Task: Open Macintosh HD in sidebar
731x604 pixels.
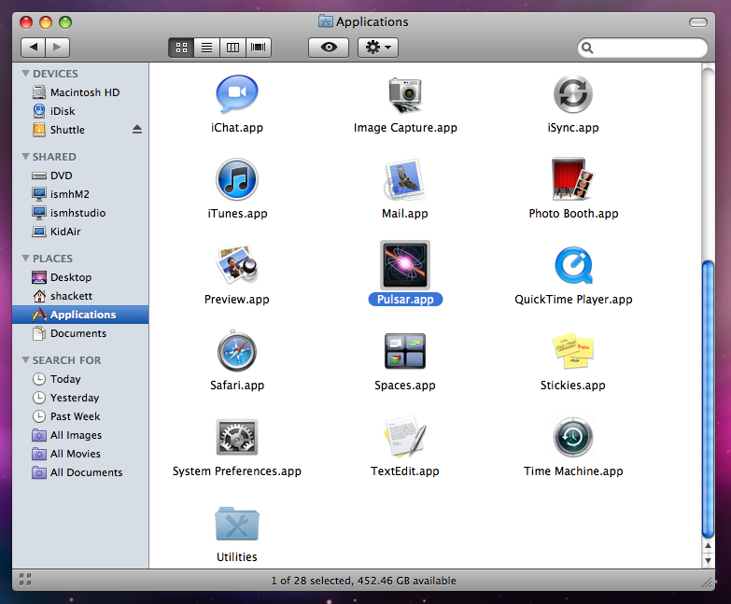Action: point(80,92)
